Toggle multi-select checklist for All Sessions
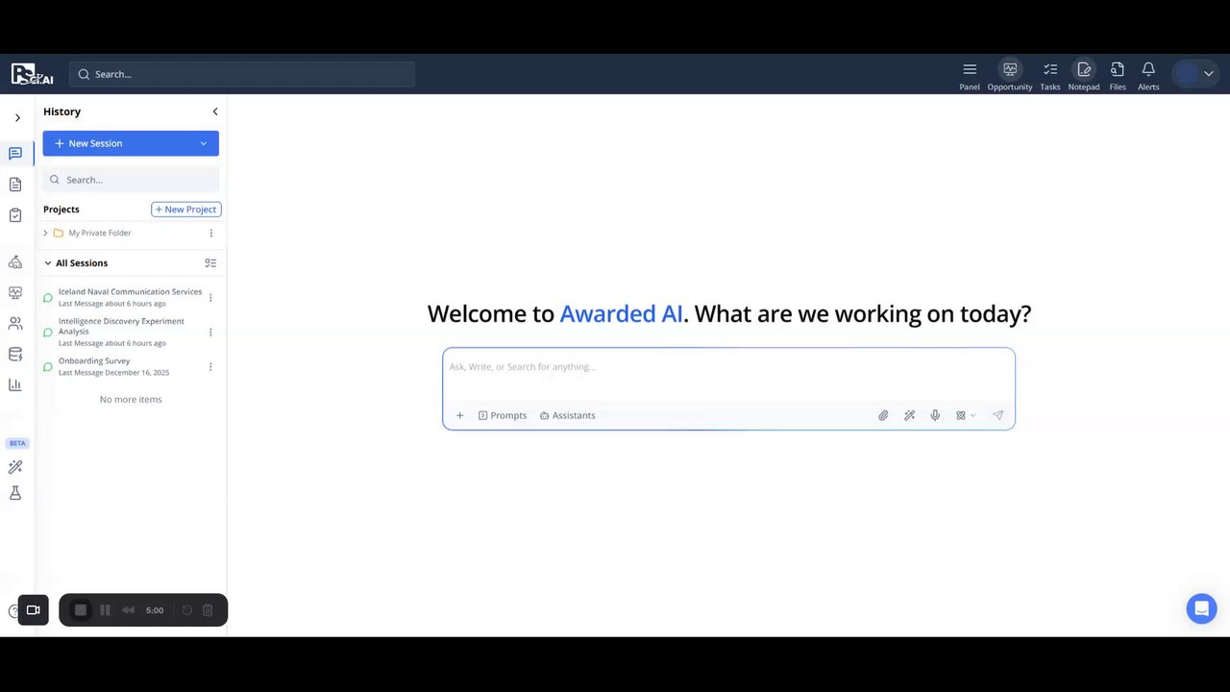This screenshot has width=1230, height=692. (210, 263)
